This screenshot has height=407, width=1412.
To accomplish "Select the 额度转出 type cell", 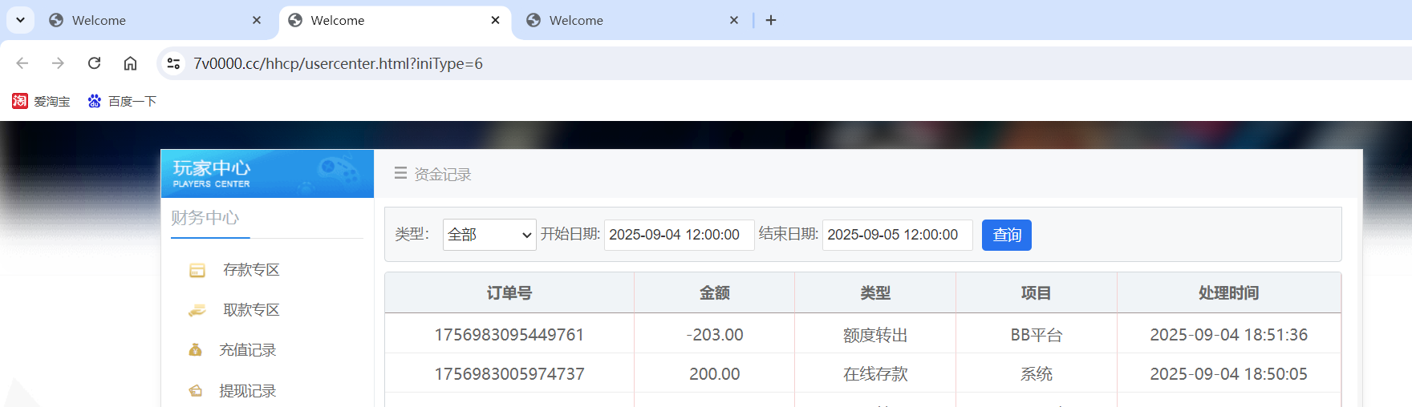I will tap(875, 335).
